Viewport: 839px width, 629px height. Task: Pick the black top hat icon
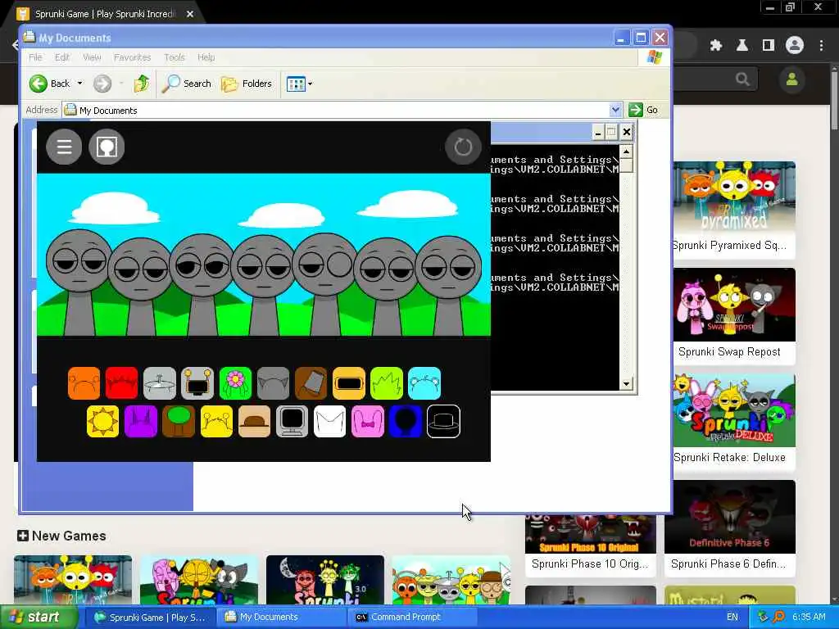tap(443, 422)
